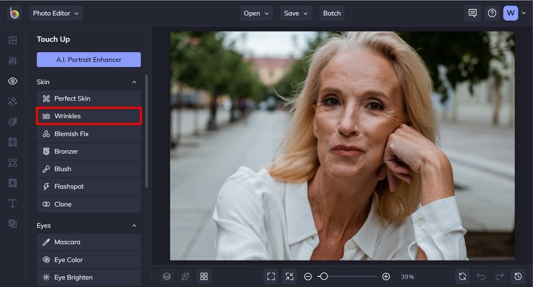Screen dimensions: 533x287
Task: Select the Bronzer tool
Action: [x=89, y=151]
